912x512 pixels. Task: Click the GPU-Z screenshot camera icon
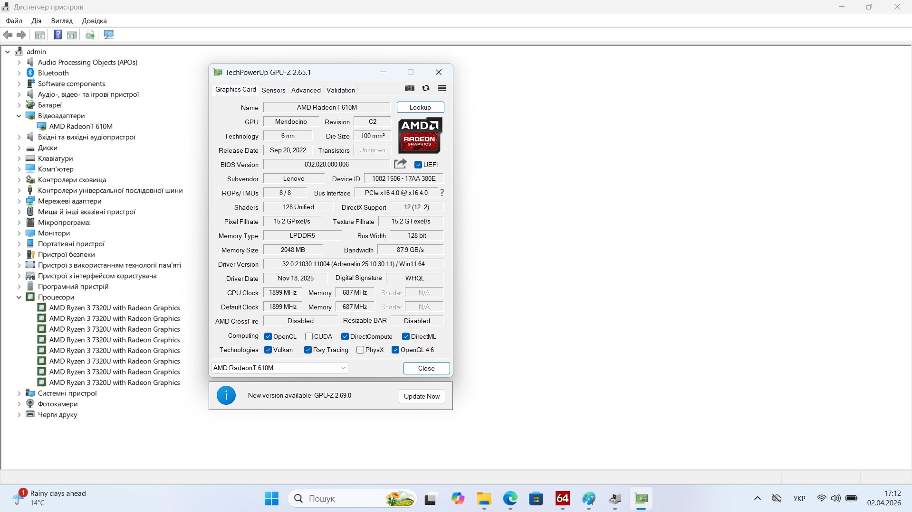(409, 88)
